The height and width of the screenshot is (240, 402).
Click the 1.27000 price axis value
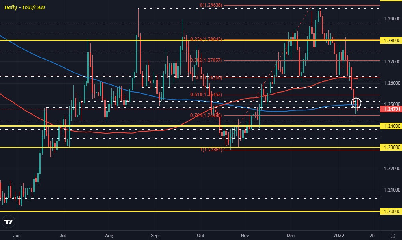[392, 61]
